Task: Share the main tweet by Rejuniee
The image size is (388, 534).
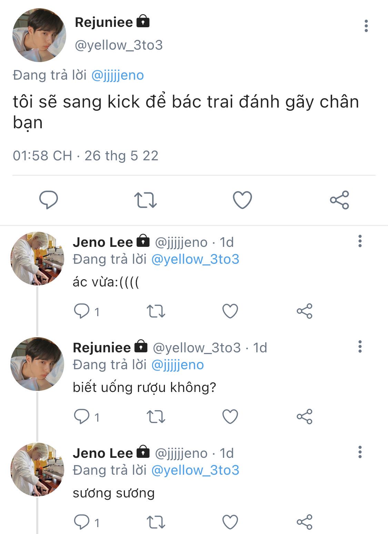Action: pyautogui.click(x=339, y=200)
